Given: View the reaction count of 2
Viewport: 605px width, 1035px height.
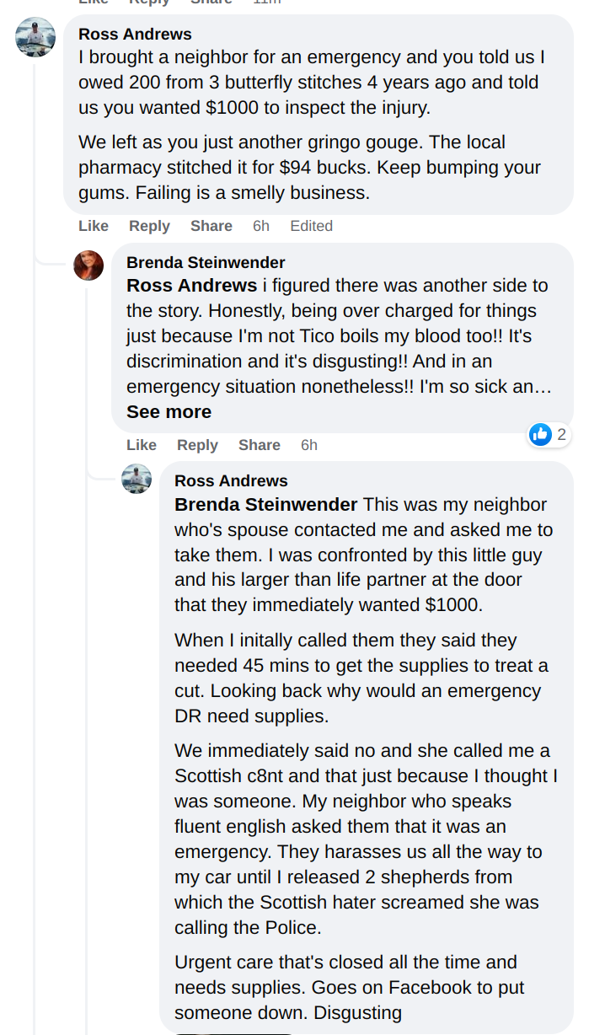Looking at the screenshot, I should click(x=561, y=435).
